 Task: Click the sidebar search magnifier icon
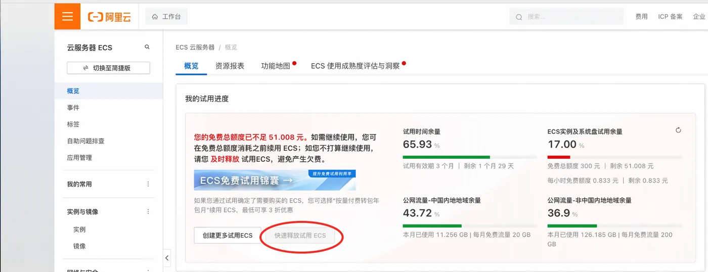pos(147,47)
